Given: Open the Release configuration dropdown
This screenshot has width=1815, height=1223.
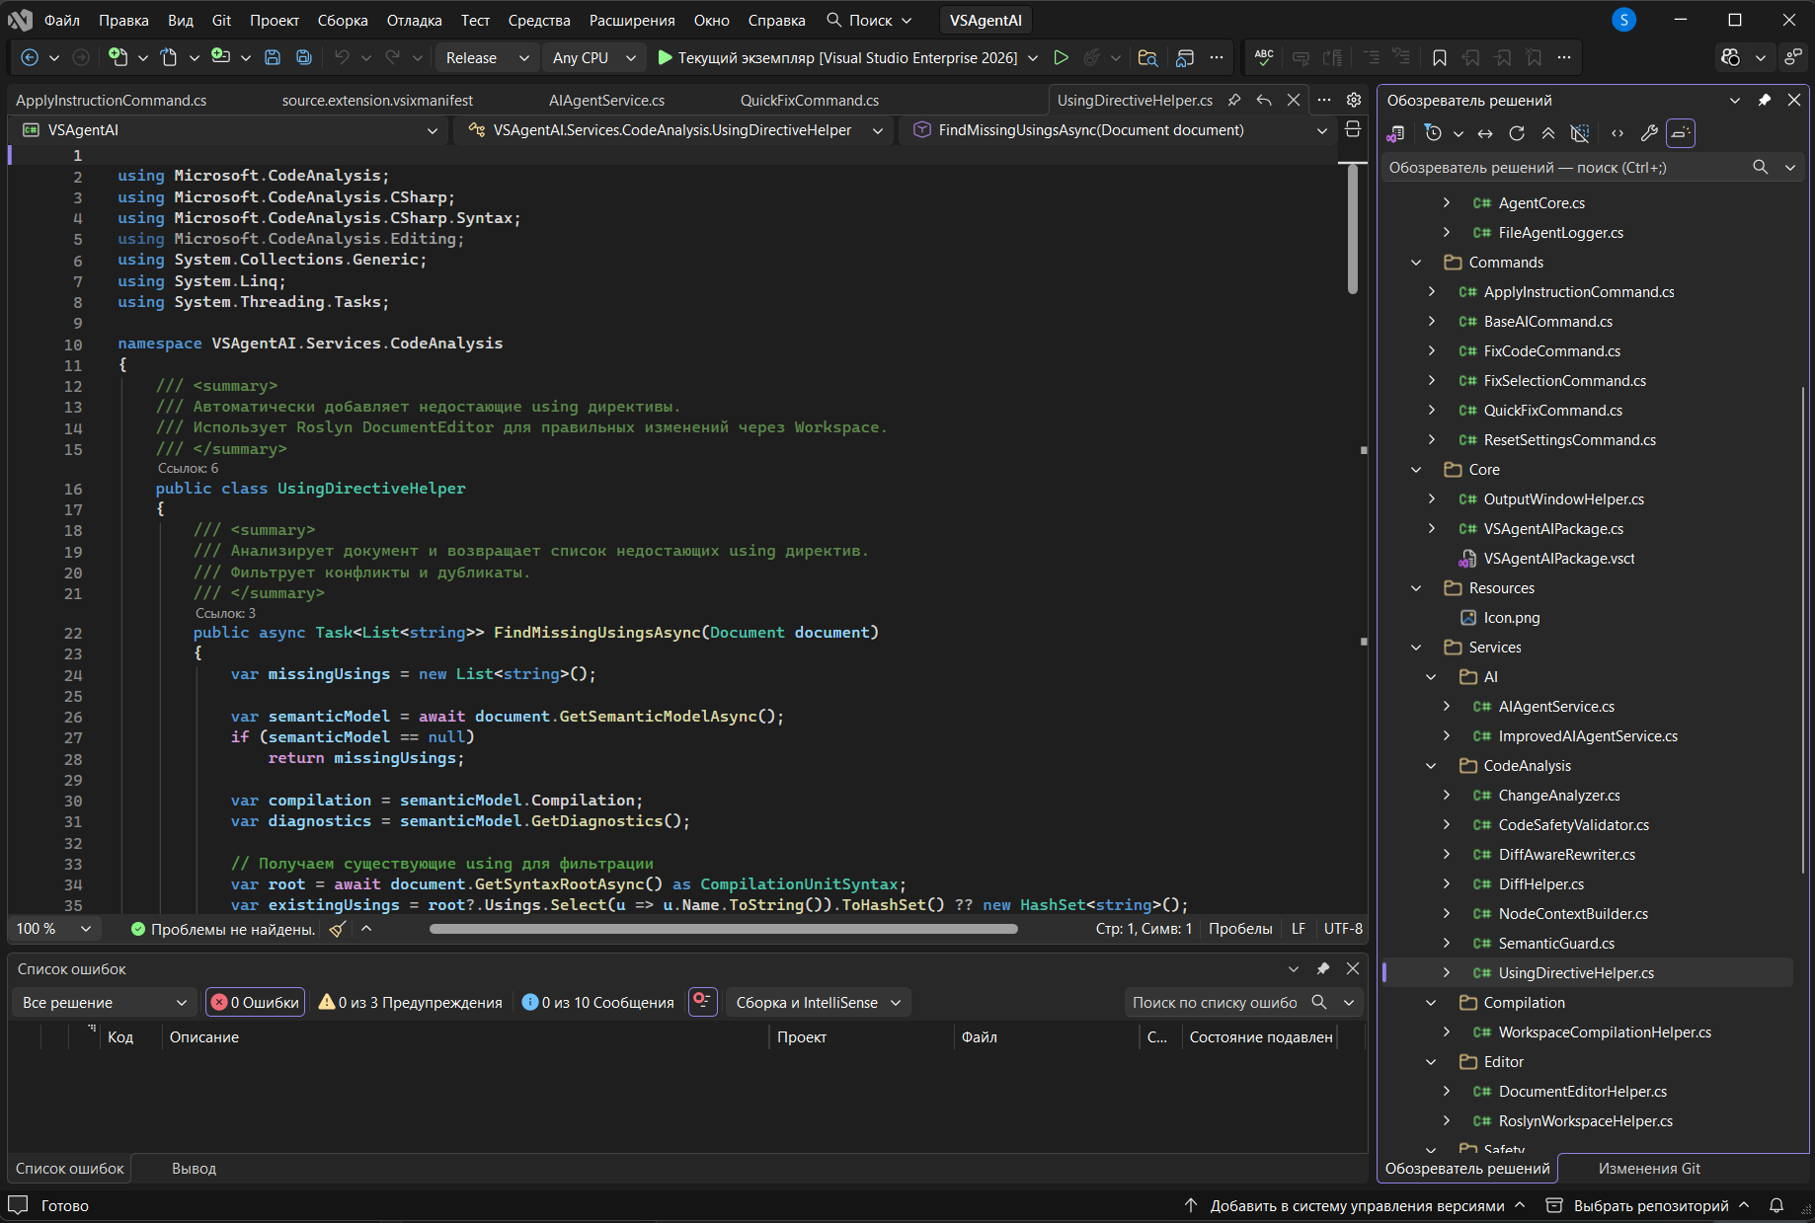Looking at the screenshot, I should (x=487, y=58).
